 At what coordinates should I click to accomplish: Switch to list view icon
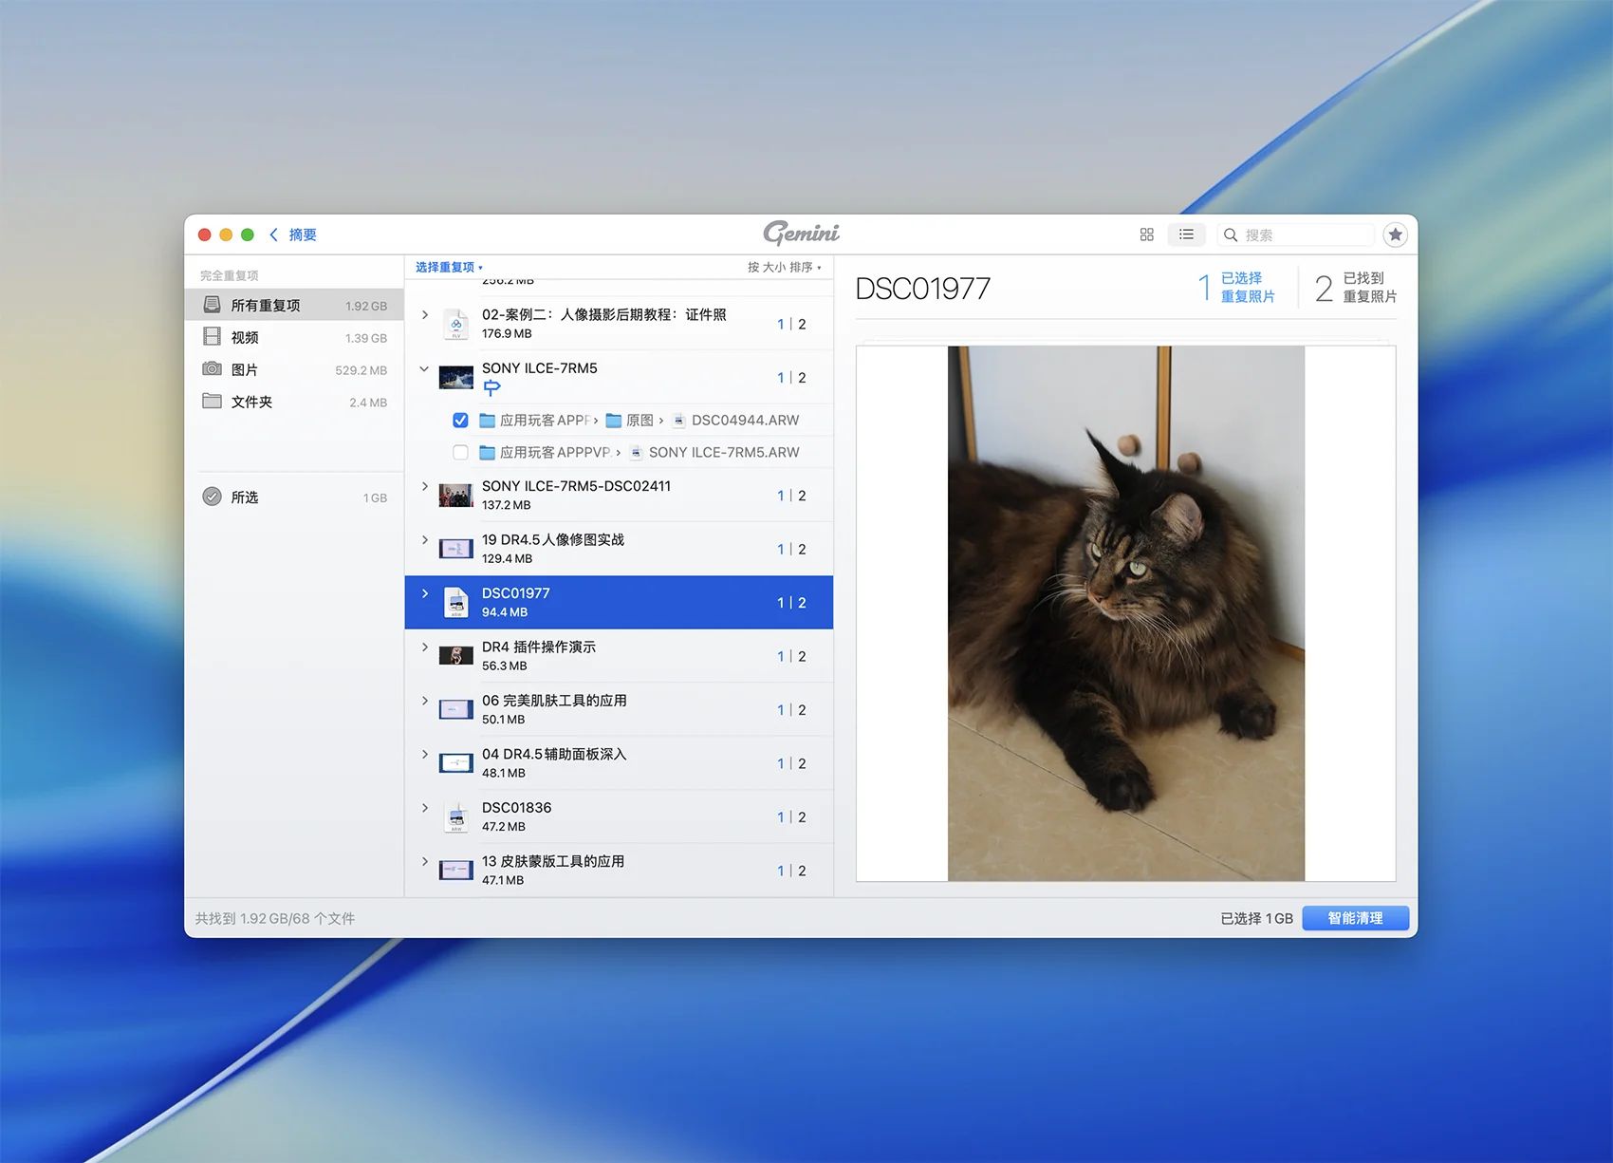(1186, 234)
